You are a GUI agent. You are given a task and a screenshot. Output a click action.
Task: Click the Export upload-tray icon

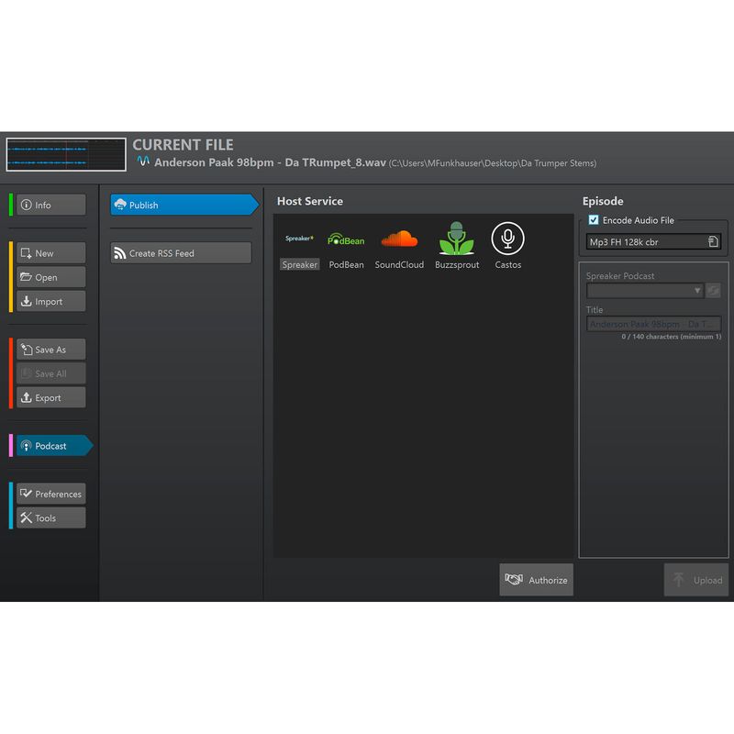pyautogui.click(x=27, y=397)
